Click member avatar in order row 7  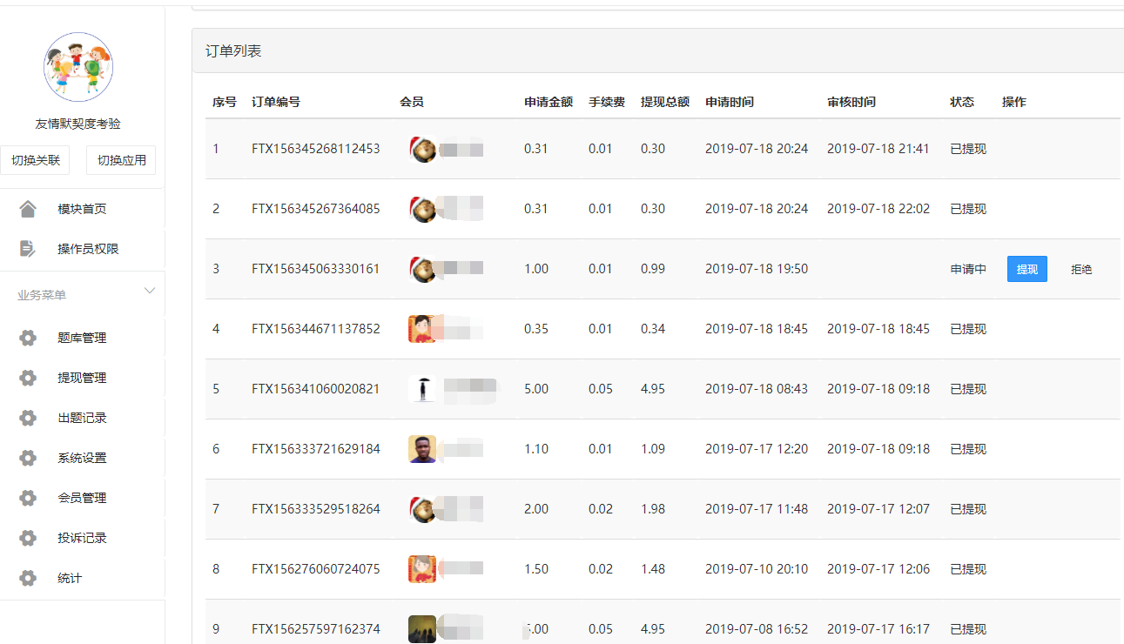[x=422, y=509]
